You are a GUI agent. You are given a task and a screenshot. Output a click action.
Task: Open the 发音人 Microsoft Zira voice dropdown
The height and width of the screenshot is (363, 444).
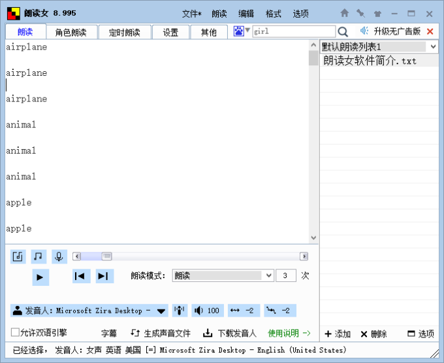pos(161,311)
